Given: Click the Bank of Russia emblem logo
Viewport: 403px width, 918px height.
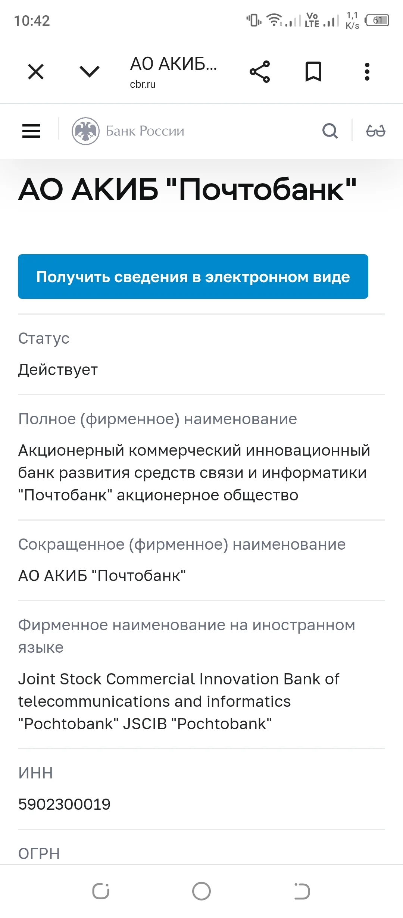Looking at the screenshot, I should pos(85,131).
